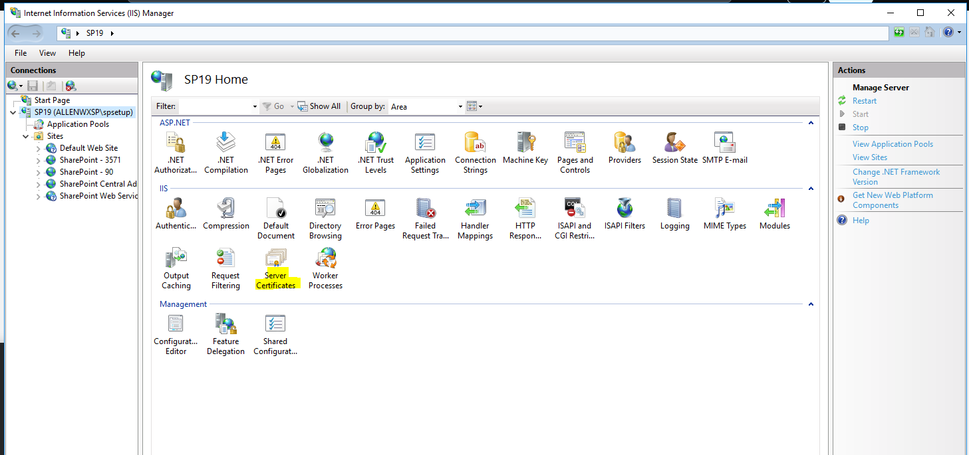Collapse the IIS group section

point(811,189)
